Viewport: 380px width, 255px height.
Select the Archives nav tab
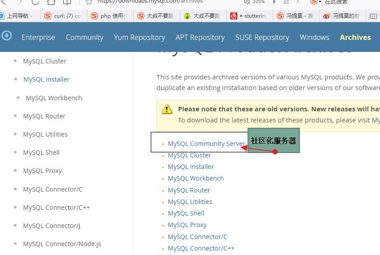(x=355, y=37)
